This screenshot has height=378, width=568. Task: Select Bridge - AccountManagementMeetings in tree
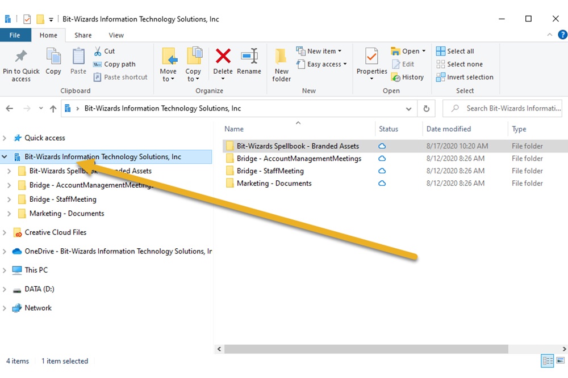pos(91,185)
